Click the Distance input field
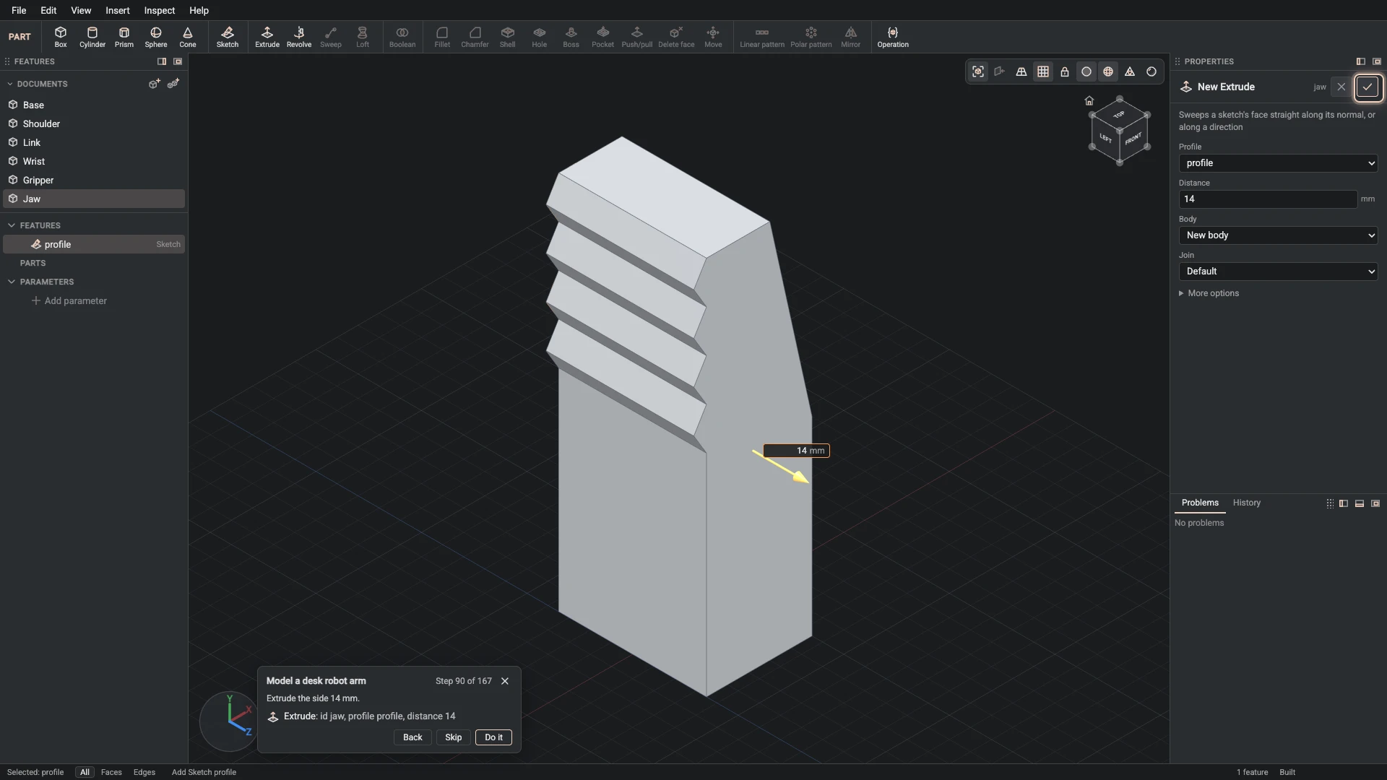The image size is (1387, 780). tap(1268, 199)
